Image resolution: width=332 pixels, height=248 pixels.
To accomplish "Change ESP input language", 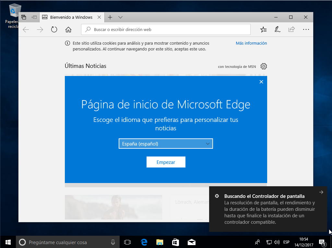I will click(x=286, y=242).
